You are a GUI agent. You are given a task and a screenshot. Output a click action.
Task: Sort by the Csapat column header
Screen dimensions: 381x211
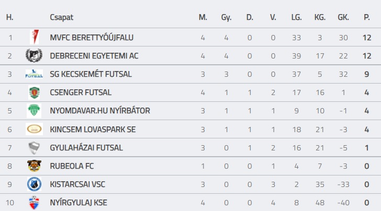pos(62,17)
